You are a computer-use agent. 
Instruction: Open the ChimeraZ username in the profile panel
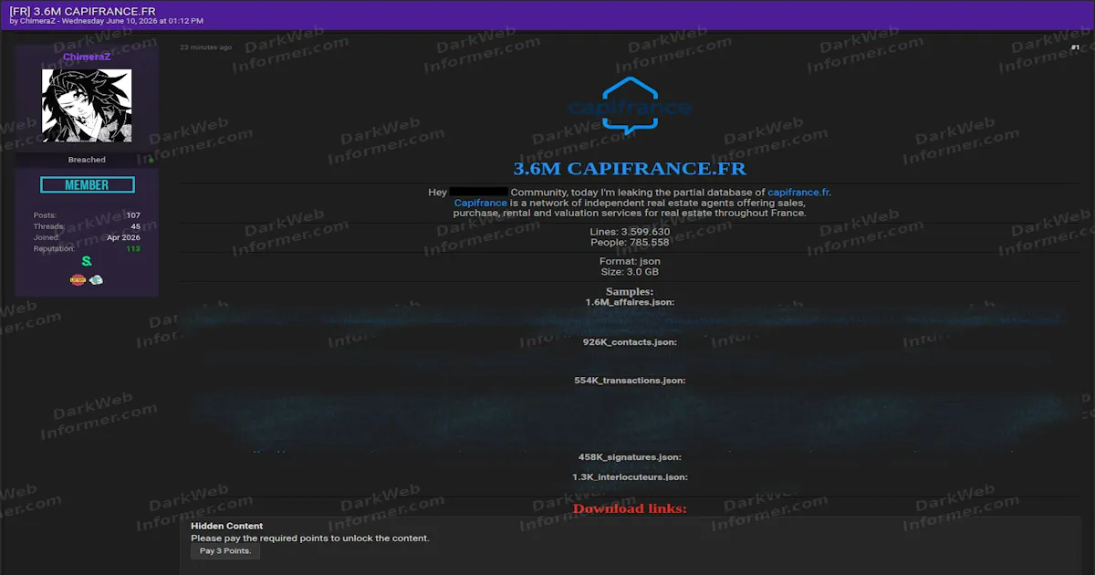pos(87,57)
